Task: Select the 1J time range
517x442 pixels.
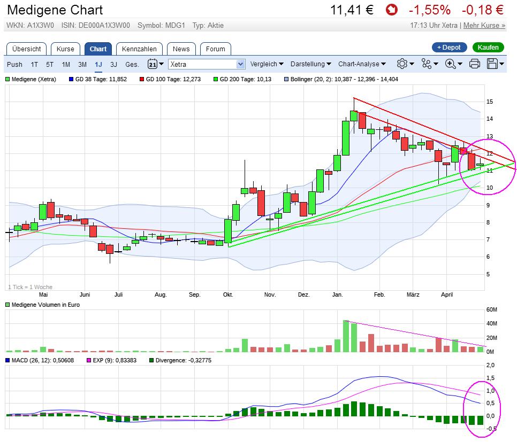Action: [98, 64]
